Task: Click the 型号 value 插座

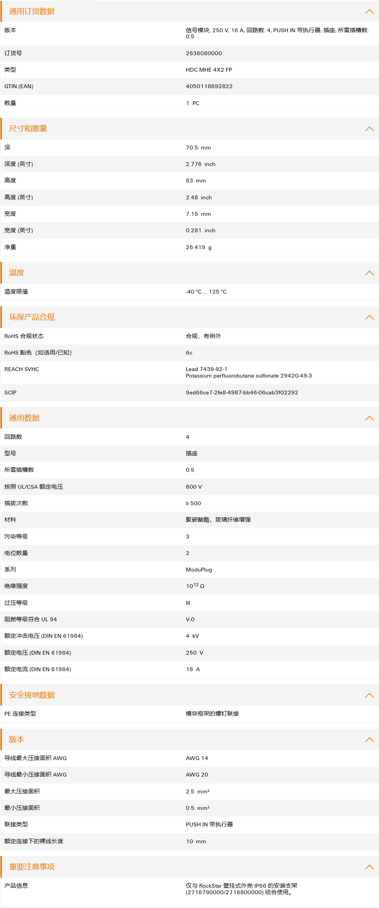Action: pyautogui.click(x=192, y=453)
